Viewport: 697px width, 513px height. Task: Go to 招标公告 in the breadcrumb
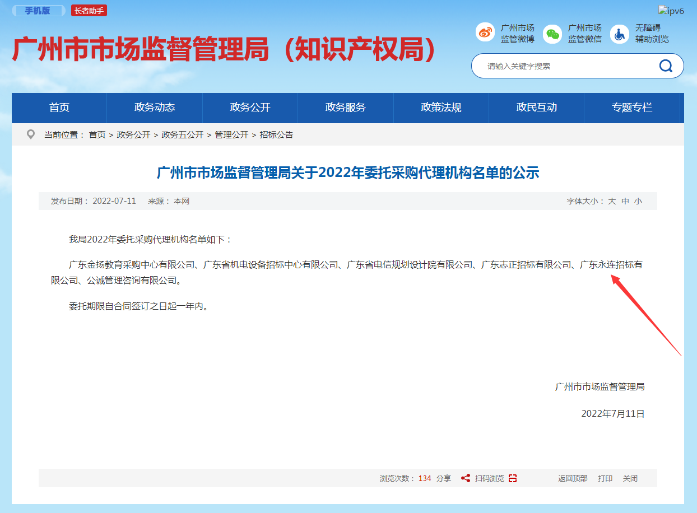click(276, 135)
